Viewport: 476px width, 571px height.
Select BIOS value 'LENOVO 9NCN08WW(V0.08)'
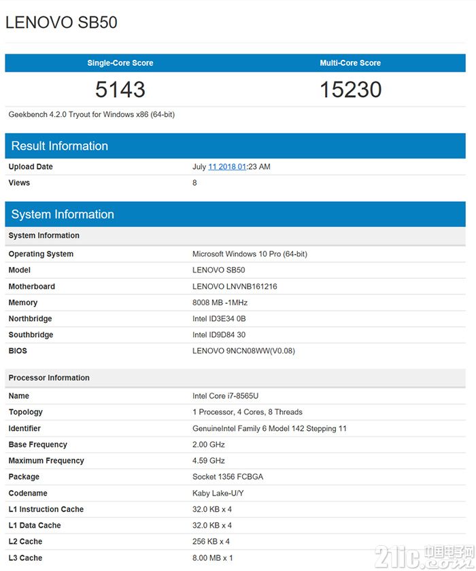coord(243,351)
